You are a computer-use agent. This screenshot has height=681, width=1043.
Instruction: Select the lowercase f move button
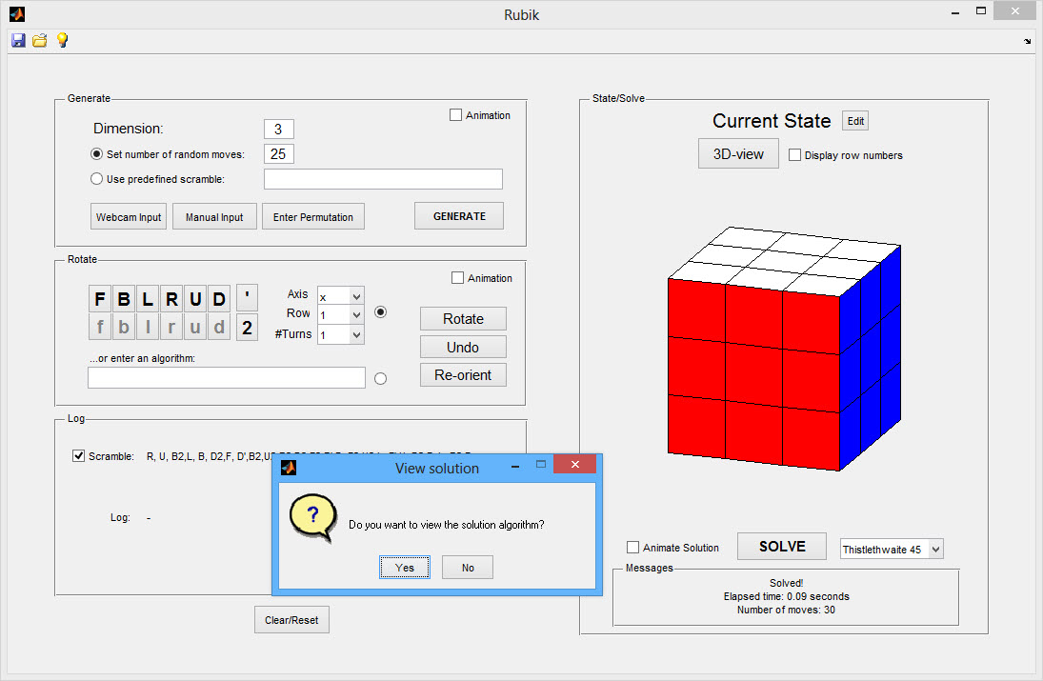[100, 328]
